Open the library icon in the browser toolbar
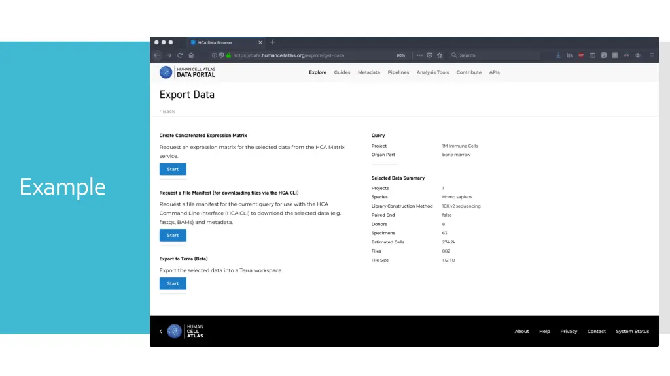 coord(570,55)
